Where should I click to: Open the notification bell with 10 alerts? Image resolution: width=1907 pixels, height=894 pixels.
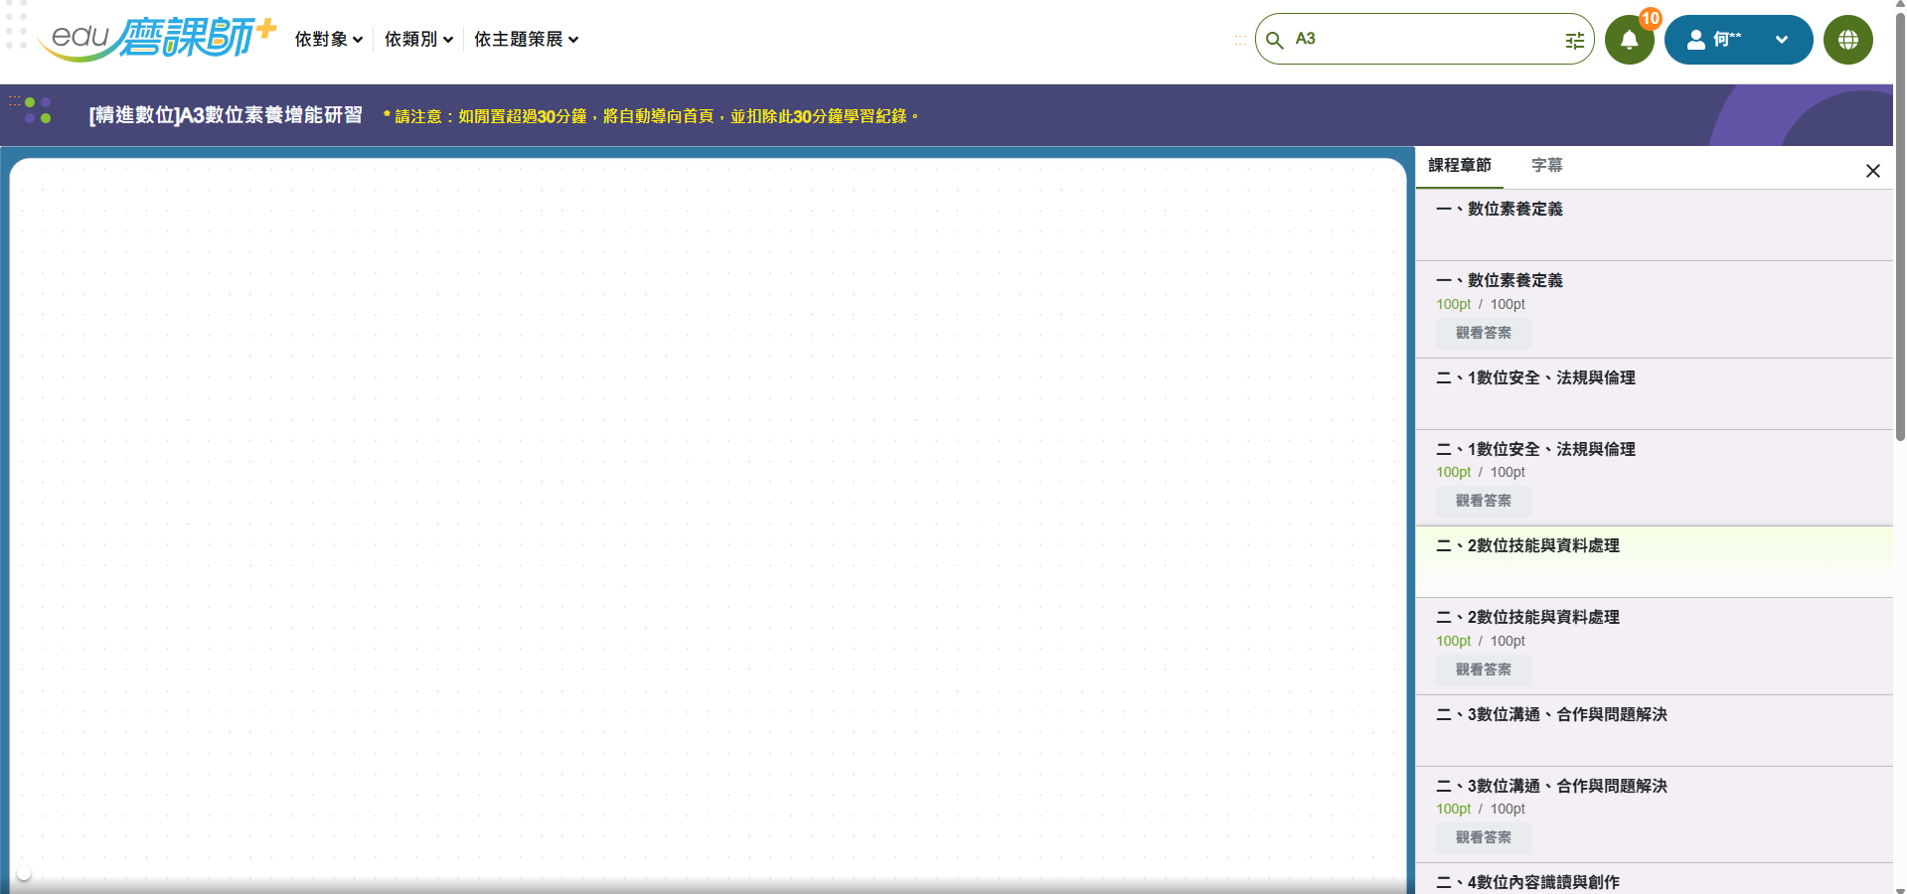coord(1628,40)
